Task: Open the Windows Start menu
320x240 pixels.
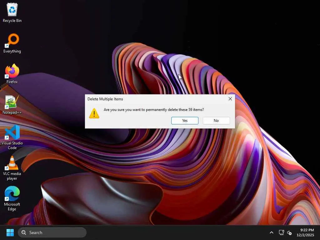Action: (10, 232)
